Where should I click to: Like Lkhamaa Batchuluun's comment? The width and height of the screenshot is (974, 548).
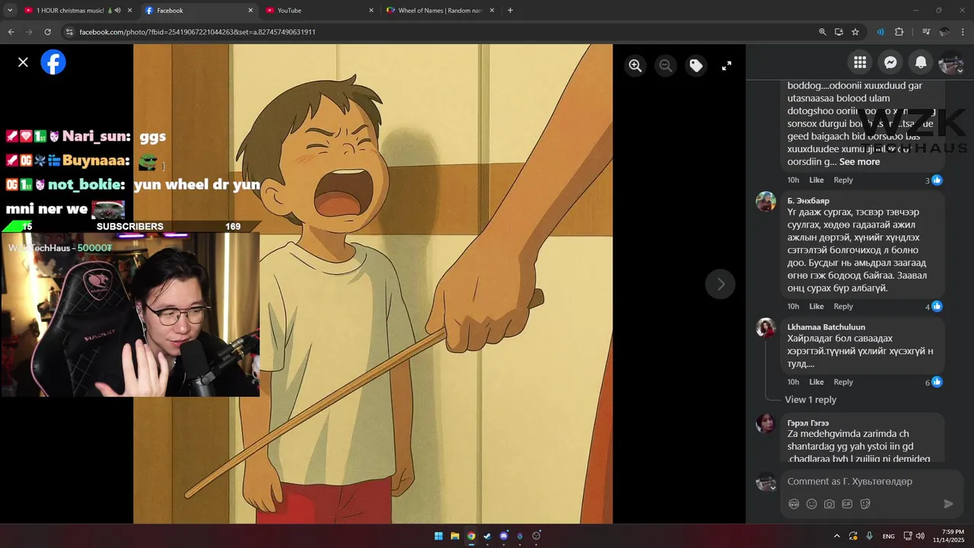click(x=816, y=382)
